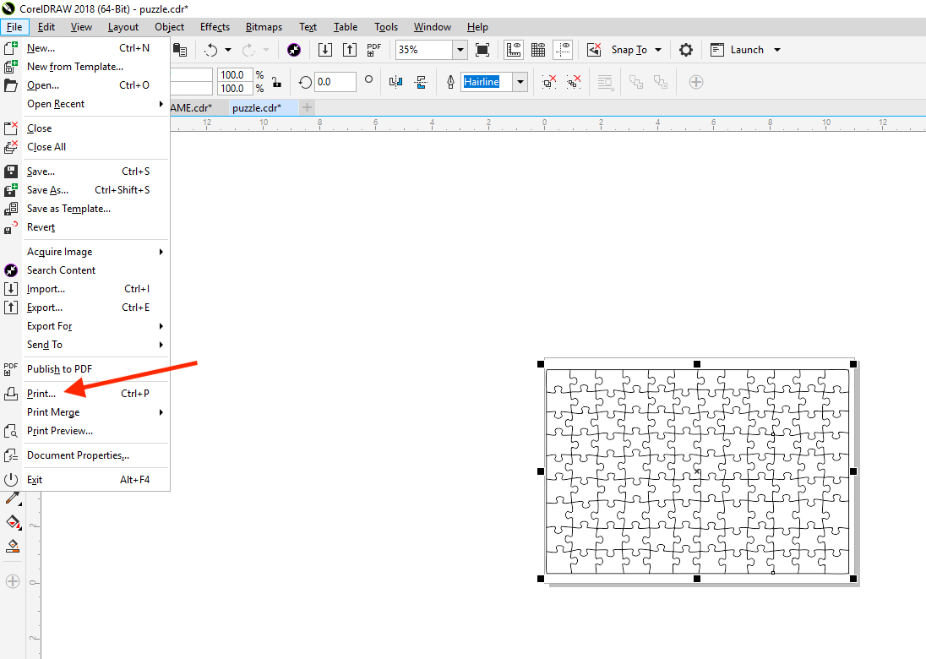The width and height of the screenshot is (926, 659).
Task: Open the Edit menu
Action: click(x=46, y=27)
